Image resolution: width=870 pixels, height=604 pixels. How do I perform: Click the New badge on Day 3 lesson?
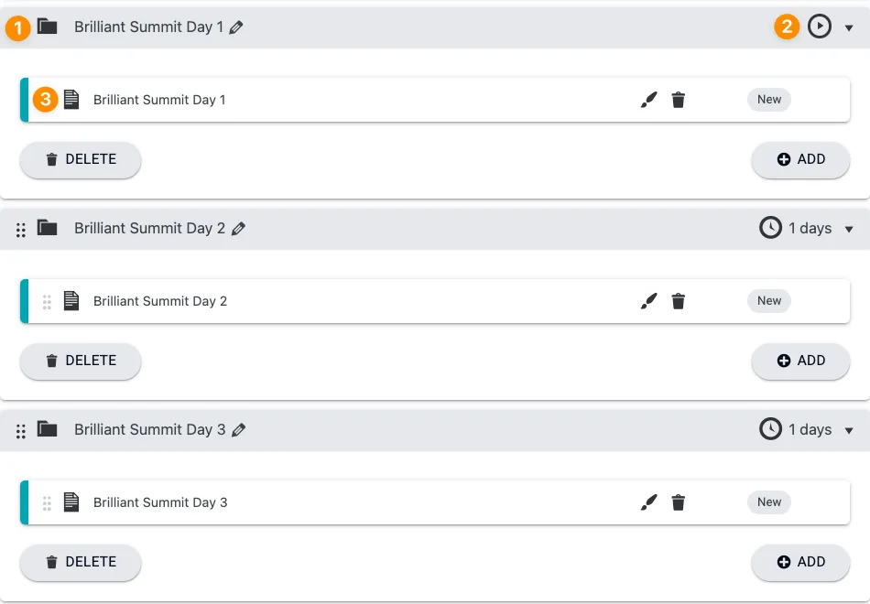[768, 502]
